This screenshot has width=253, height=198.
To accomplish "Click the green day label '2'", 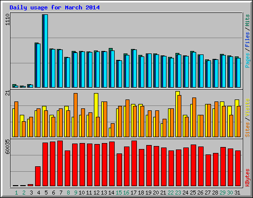I will pos(24,193).
